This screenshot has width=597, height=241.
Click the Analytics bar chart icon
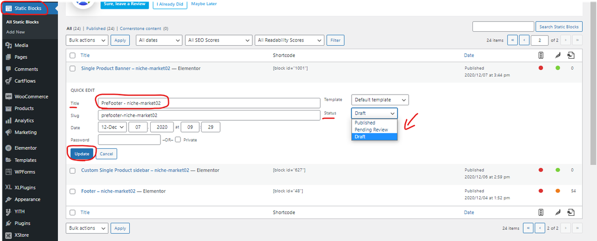click(x=8, y=120)
